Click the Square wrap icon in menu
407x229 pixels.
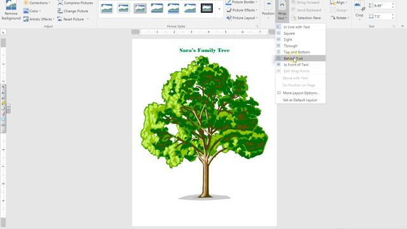(x=279, y=33)
